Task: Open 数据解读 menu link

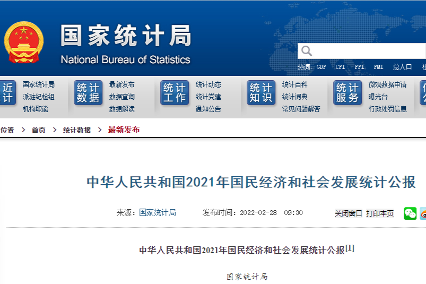Action: click(121, 109)
